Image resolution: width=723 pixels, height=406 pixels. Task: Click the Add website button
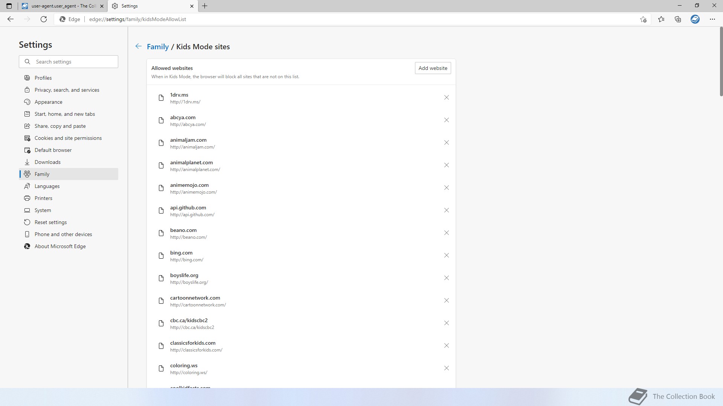[x=433, y=68]
